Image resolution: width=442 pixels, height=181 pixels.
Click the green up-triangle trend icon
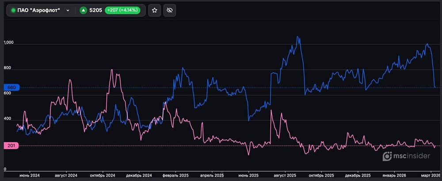click(83, 10)
